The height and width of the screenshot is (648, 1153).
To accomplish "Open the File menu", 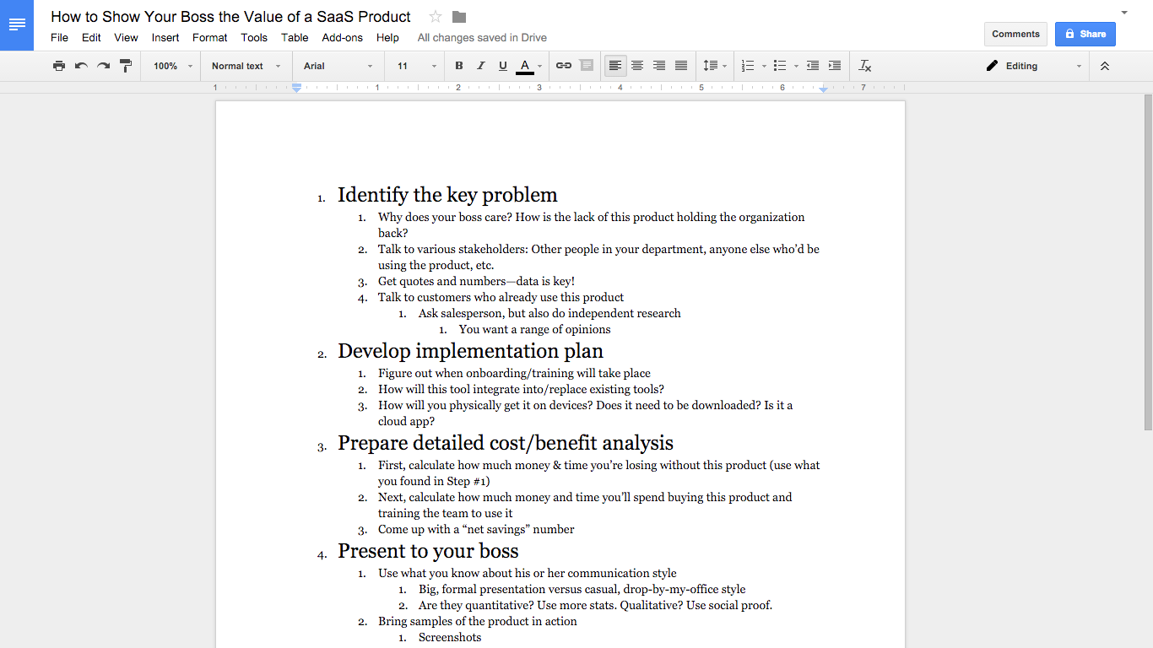I will tap(59, 37).
